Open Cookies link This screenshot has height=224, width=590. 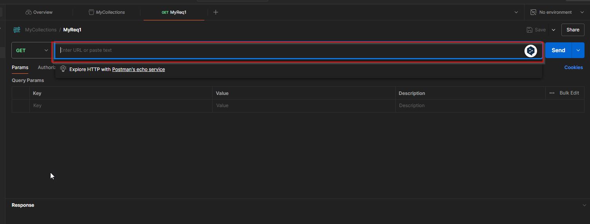coord(574,67)
